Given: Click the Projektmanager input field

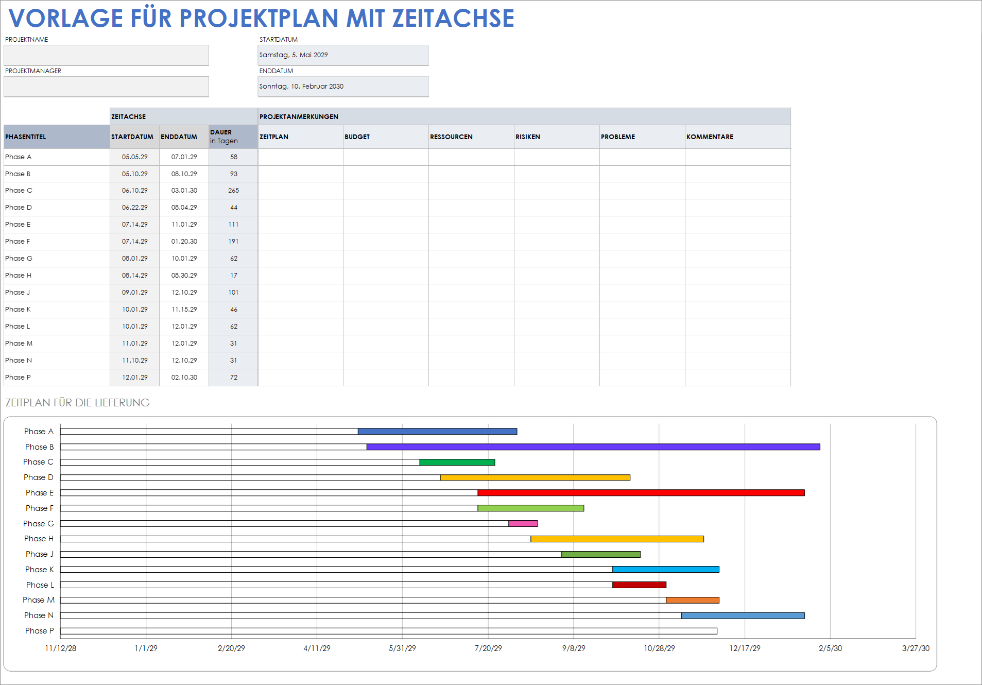Looking at the screenshot, I should coord(106,87).
